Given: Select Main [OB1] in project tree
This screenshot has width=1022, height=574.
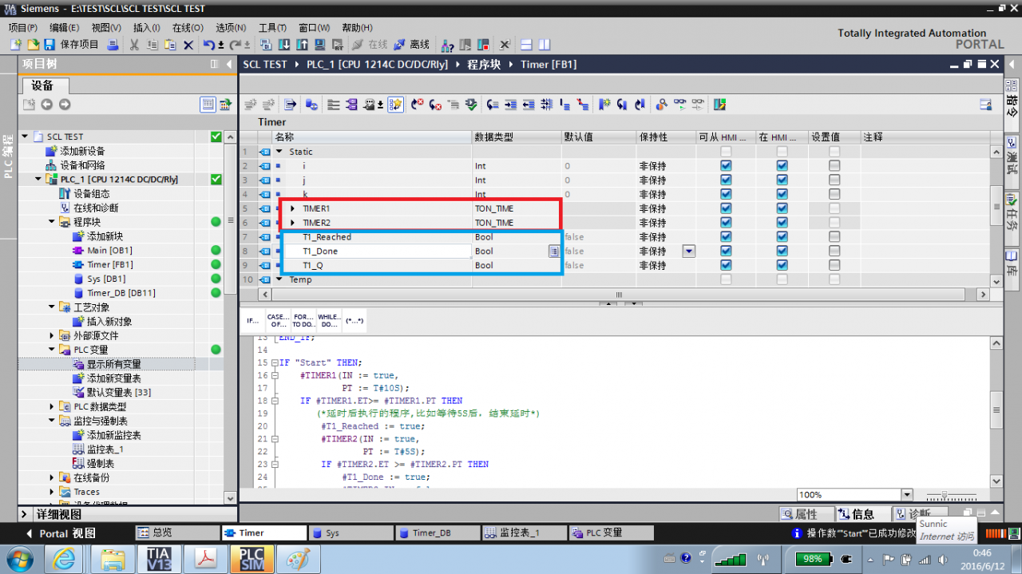Looking at the screenshot, I should [109, 251].
